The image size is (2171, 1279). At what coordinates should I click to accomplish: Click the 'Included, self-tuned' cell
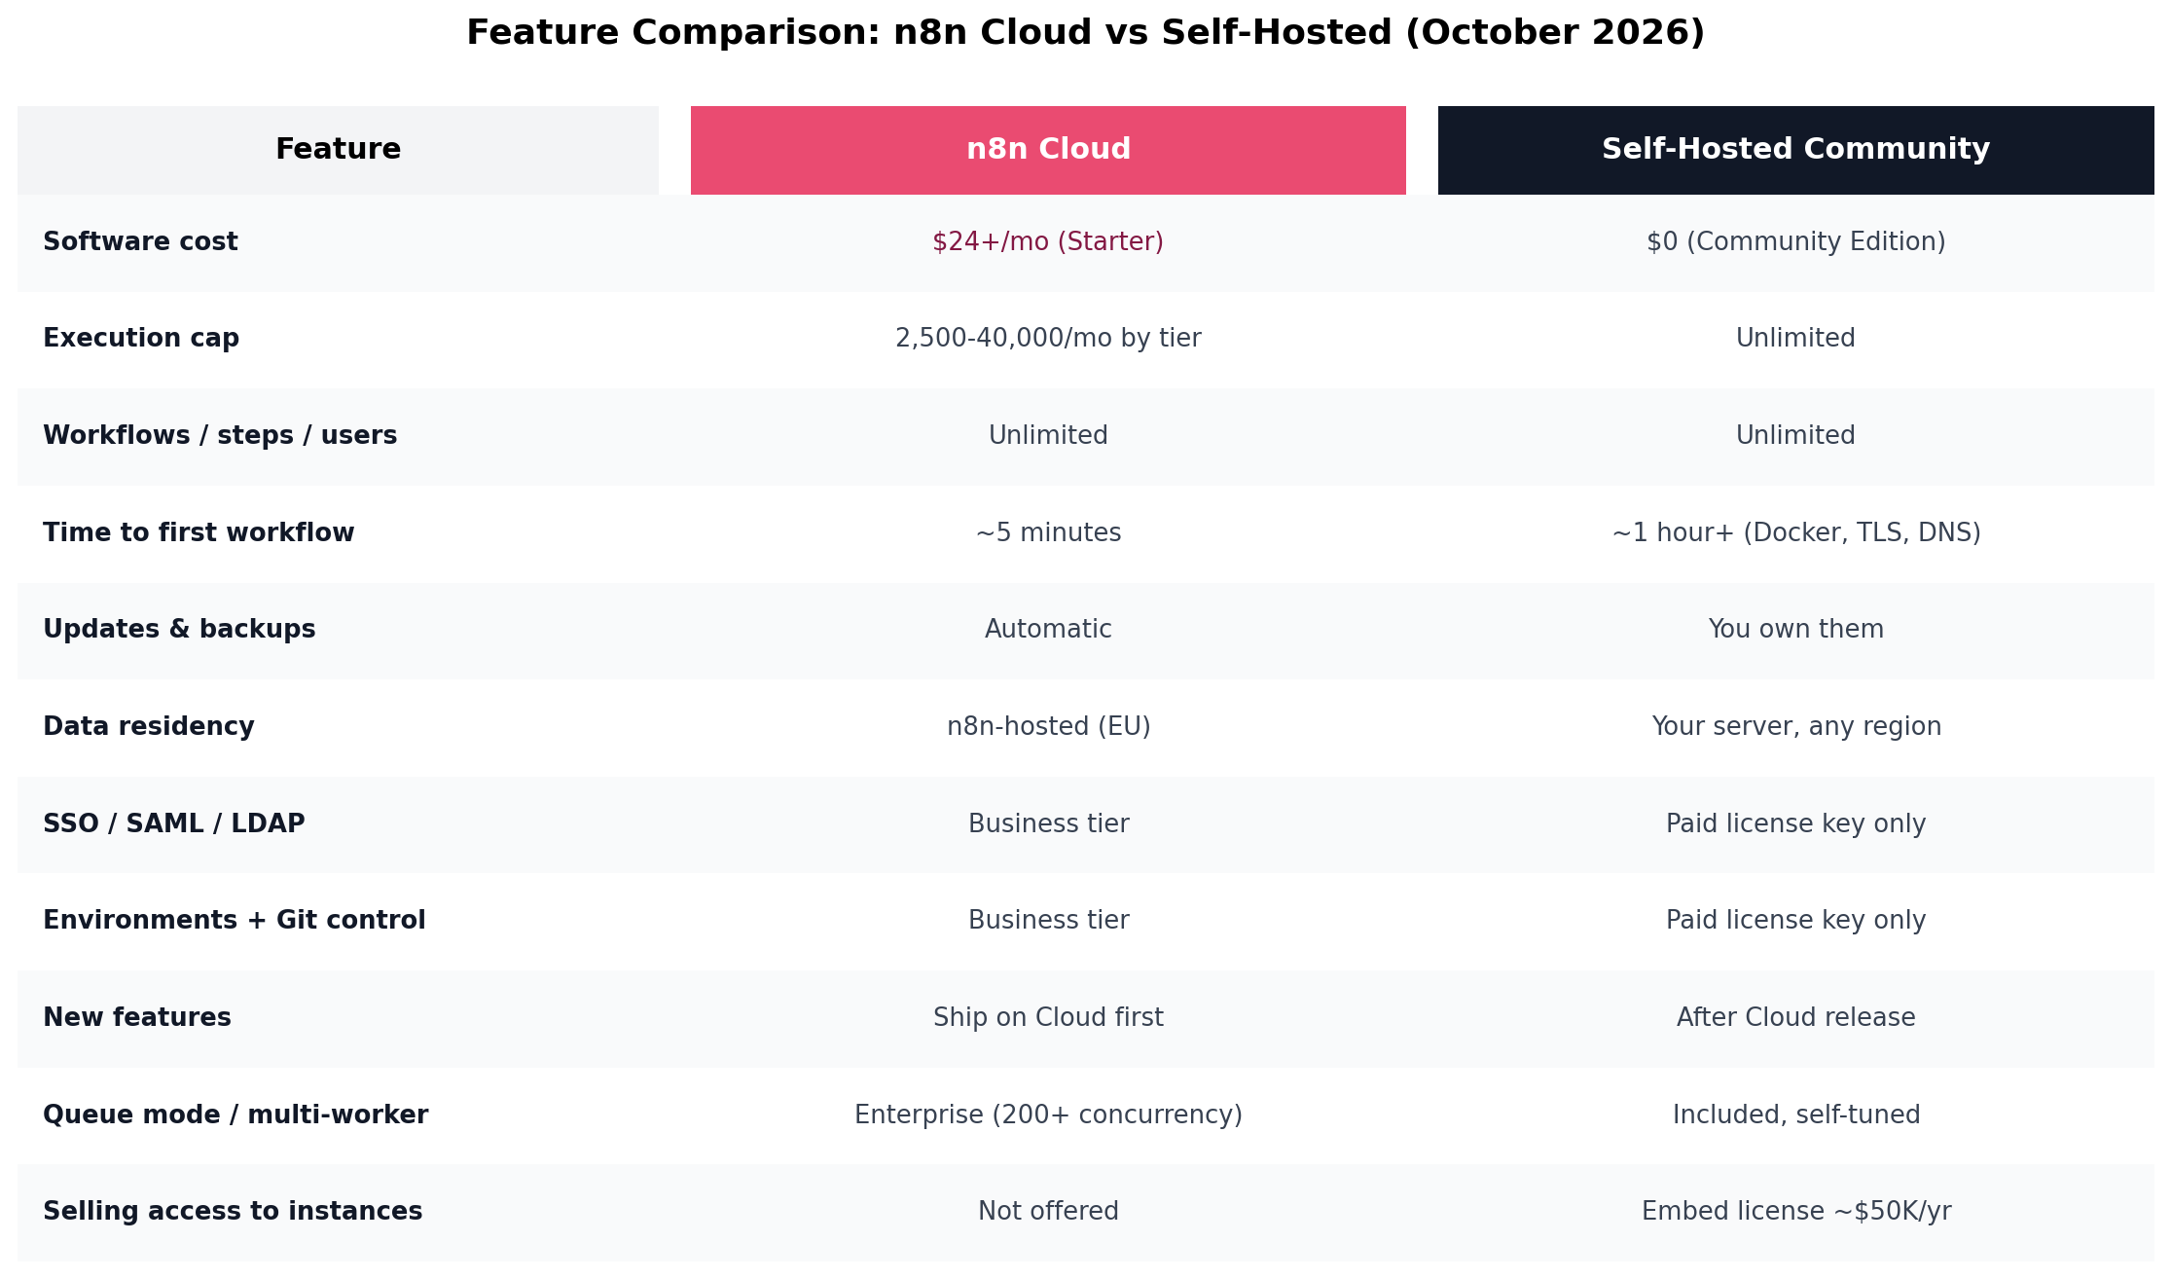click(x=1795, y=1115)
